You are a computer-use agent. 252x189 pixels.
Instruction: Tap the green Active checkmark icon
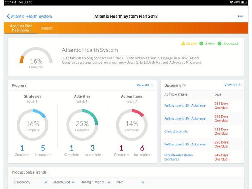201,44
